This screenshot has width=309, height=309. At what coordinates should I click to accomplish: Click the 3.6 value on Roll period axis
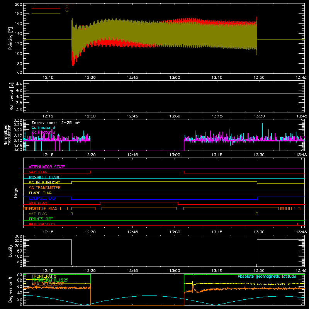click(19, 109)
